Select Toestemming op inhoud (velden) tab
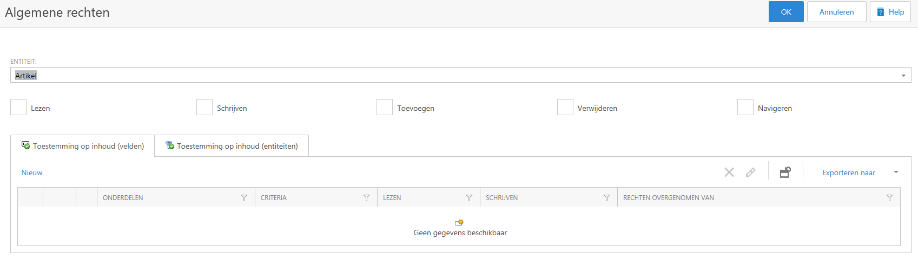 (83, 146)
